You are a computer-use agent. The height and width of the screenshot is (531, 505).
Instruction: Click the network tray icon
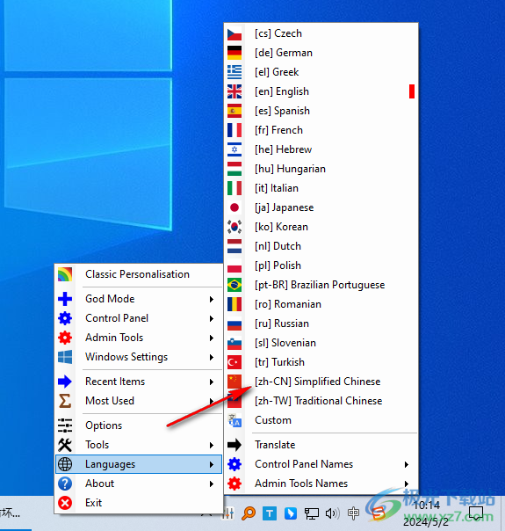(312, 513)
